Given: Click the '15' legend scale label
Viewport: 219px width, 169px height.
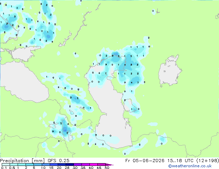Looking at the screenshot, I should pos(51,168).
